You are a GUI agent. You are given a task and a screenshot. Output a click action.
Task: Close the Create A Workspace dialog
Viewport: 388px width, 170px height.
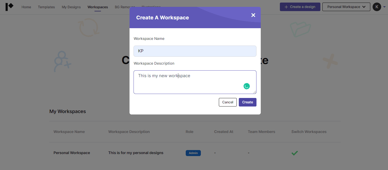click(x=253, y=15)
